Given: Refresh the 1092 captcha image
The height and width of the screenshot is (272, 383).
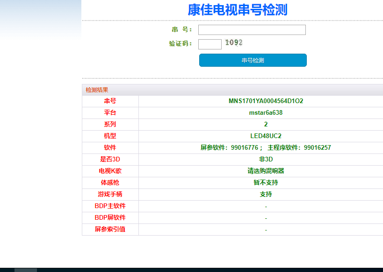Looking at the screenshot, I should pos(234,42).
